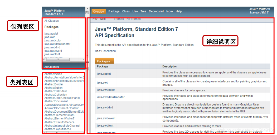The width and height of the screenshot is (277, 135).
Task: Open the AbstractDocument.Content interface link
Action: pyautogui.click(x=61, y=108)
